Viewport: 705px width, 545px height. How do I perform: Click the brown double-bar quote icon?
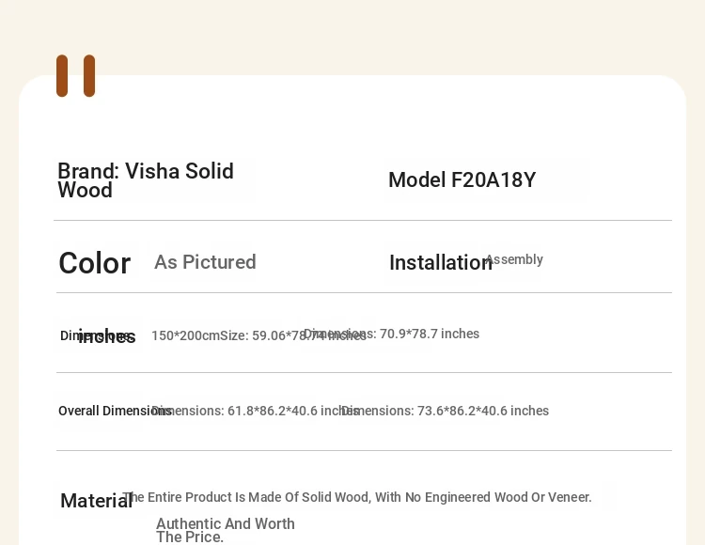(75, 75)
